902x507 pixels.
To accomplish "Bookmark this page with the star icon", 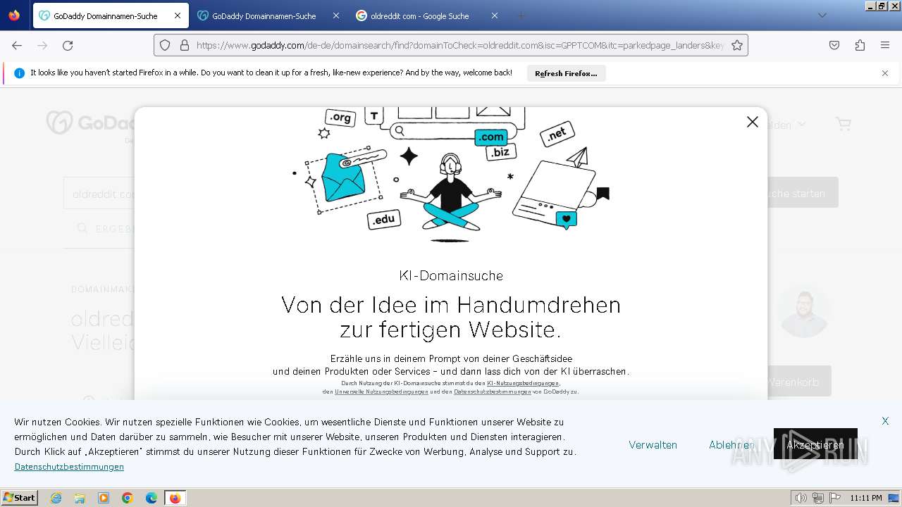I will tap(737, 45).
